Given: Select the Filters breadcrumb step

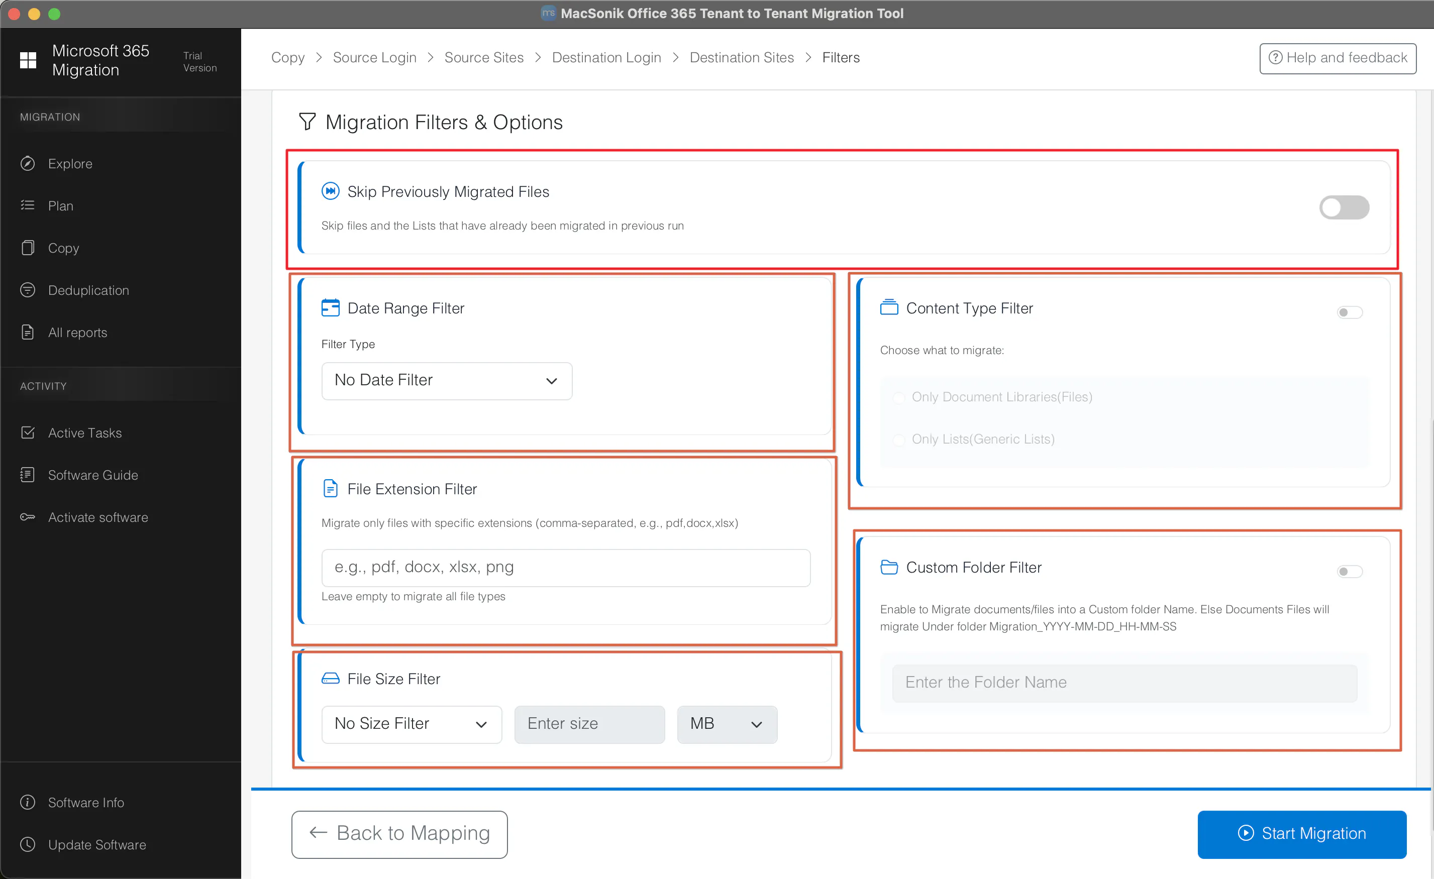Looking at the screenshot, I should click(x=841, y=58).
